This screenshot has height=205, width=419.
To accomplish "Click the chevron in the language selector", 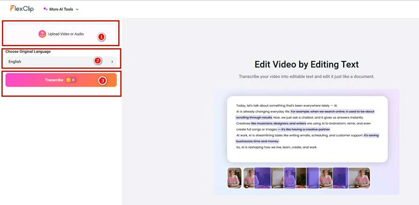I will tap(112, 62).
